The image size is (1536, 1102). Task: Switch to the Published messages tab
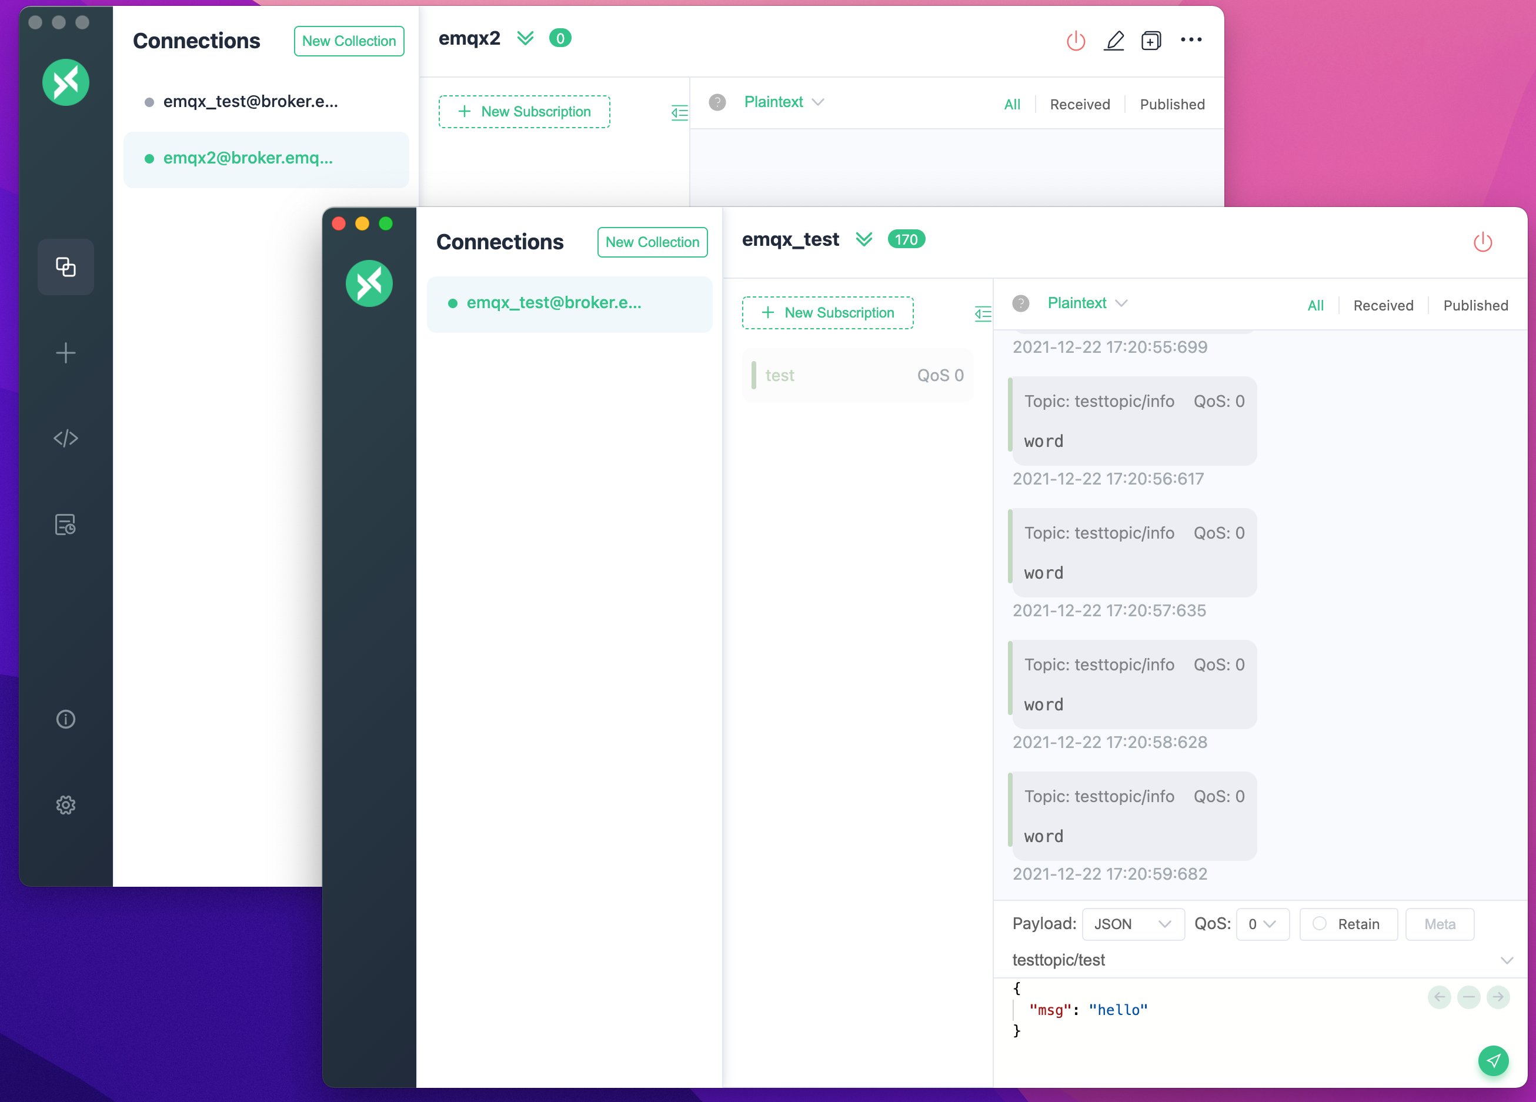[x=1475, y=304]
